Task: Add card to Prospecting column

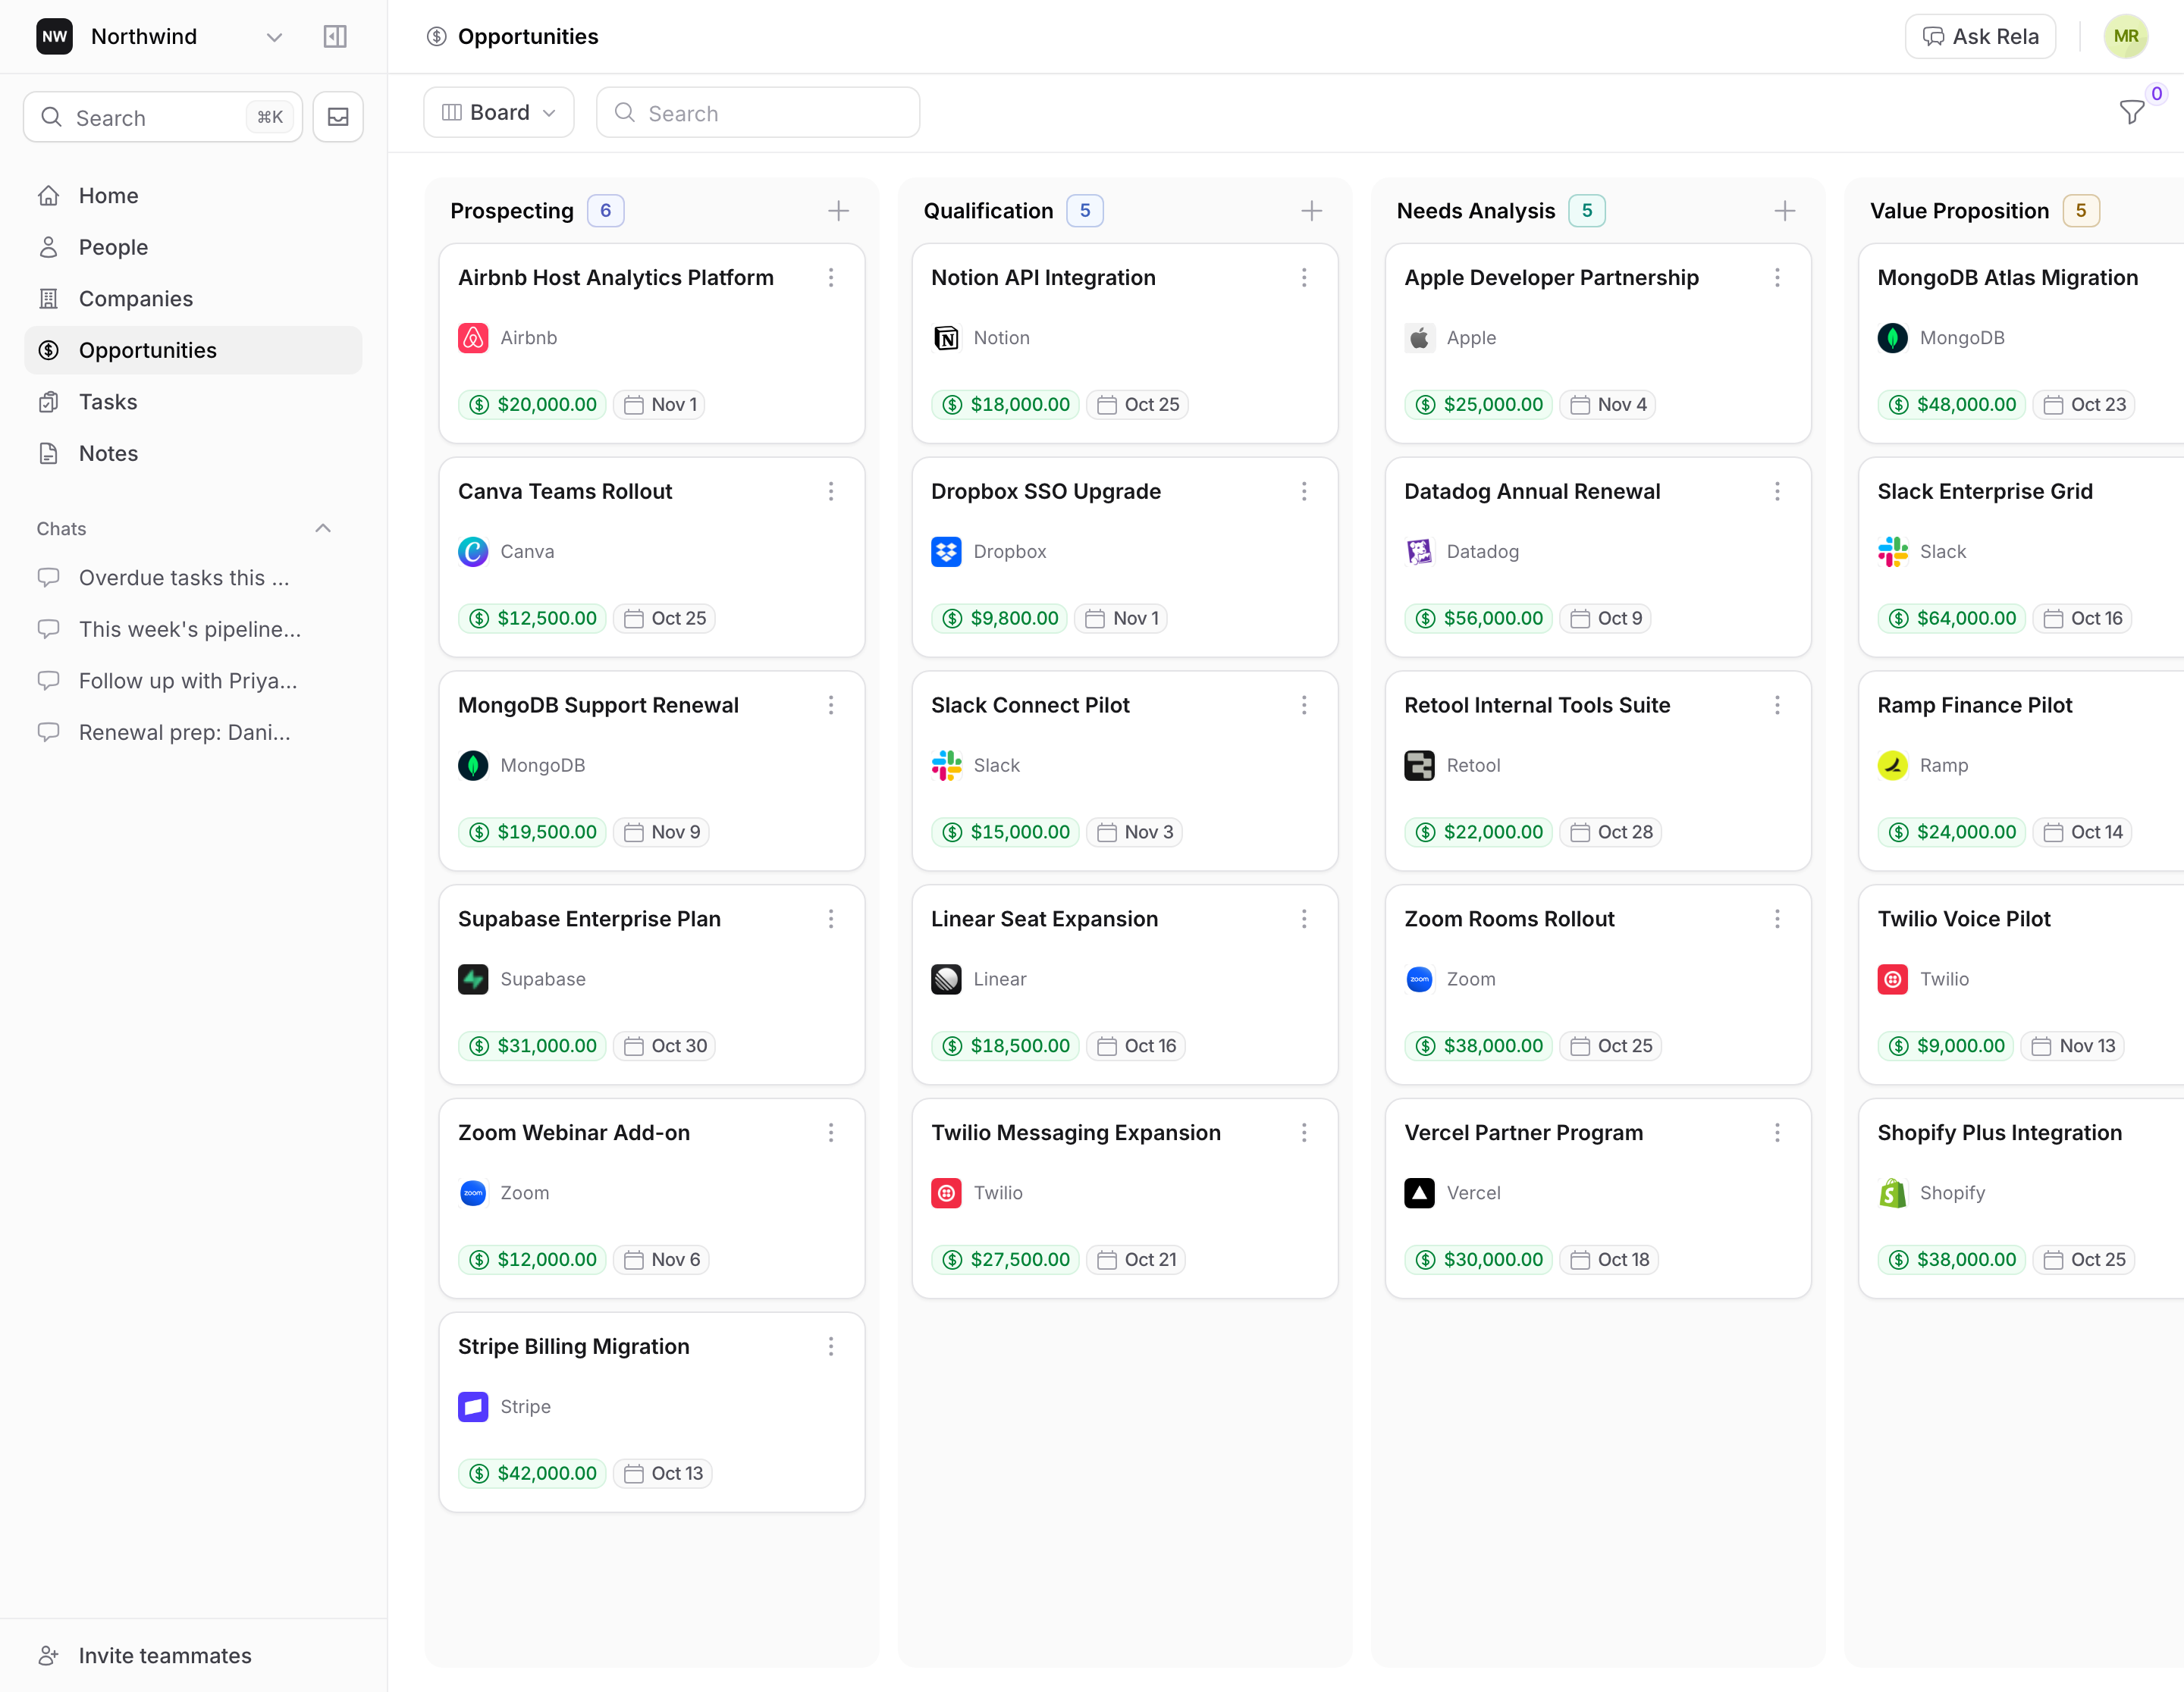Action: pyautogui.click(x=838, y=211)
